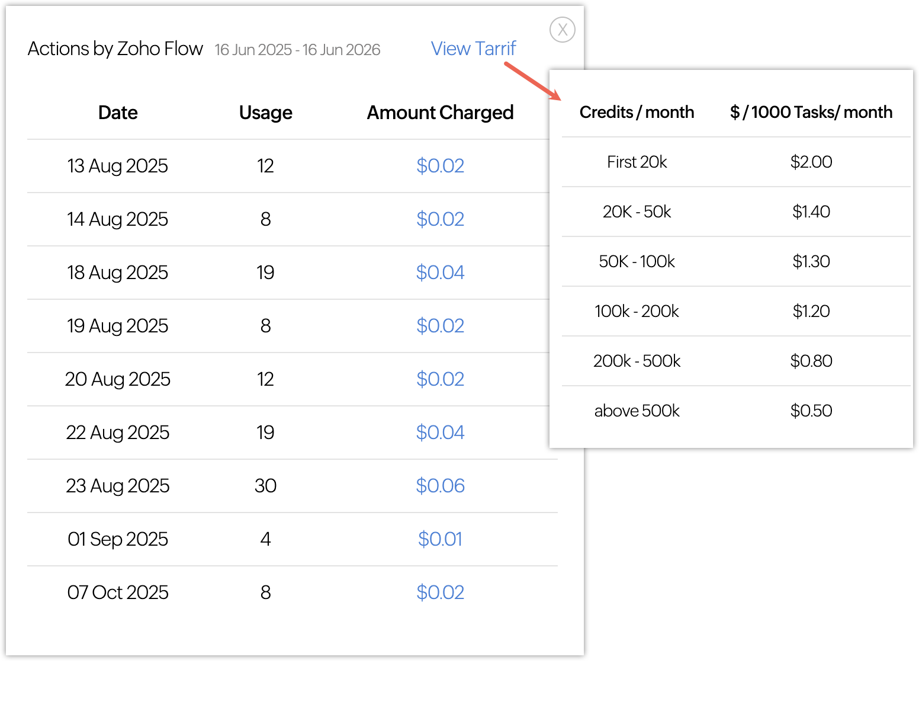The height and width of the screenshot is (711, 919).
Task: Select the 23 Aug 2025 date cell
Action: (x=118, y=486)
